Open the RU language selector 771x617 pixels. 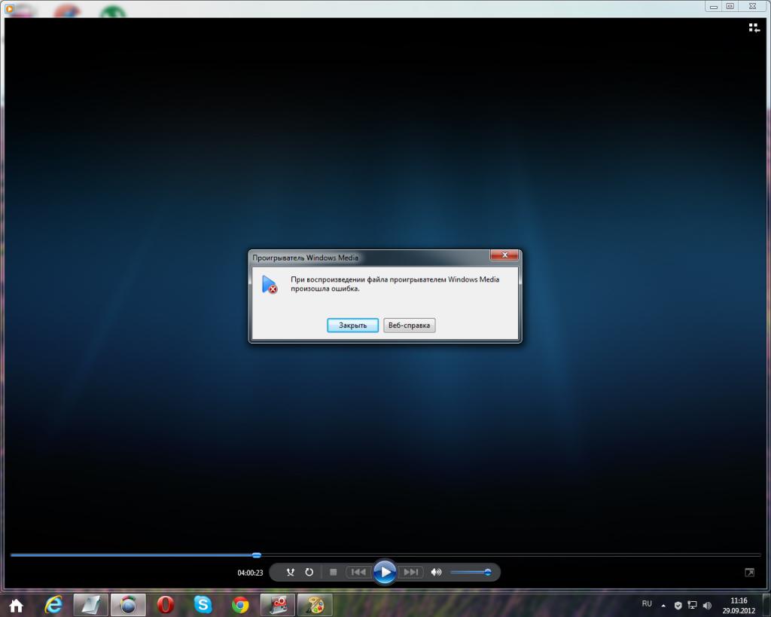tap(647, 604)
